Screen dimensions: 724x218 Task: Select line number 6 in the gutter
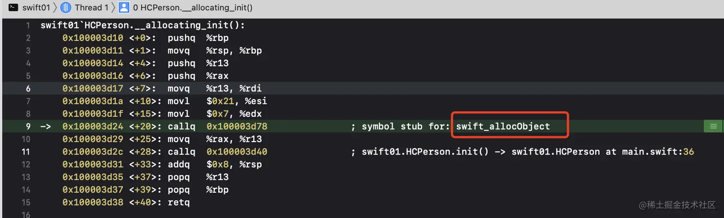coord(28,88)
